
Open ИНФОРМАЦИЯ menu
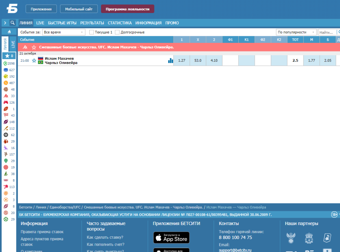(x=148, y=23)
